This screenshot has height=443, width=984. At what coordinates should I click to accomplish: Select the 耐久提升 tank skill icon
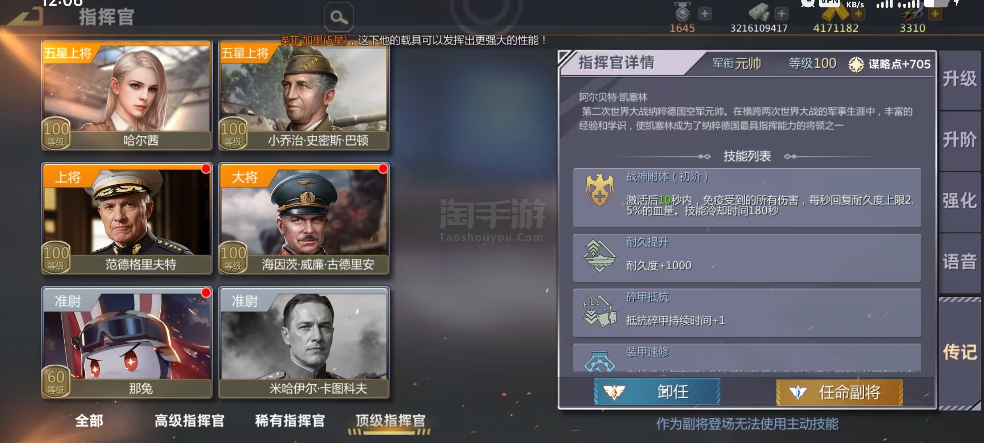tap(599, 256)
